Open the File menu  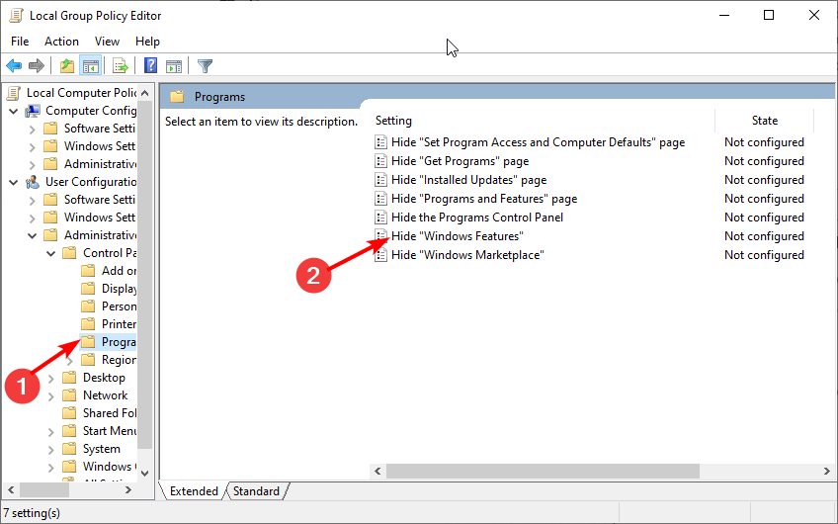point(20,42)
